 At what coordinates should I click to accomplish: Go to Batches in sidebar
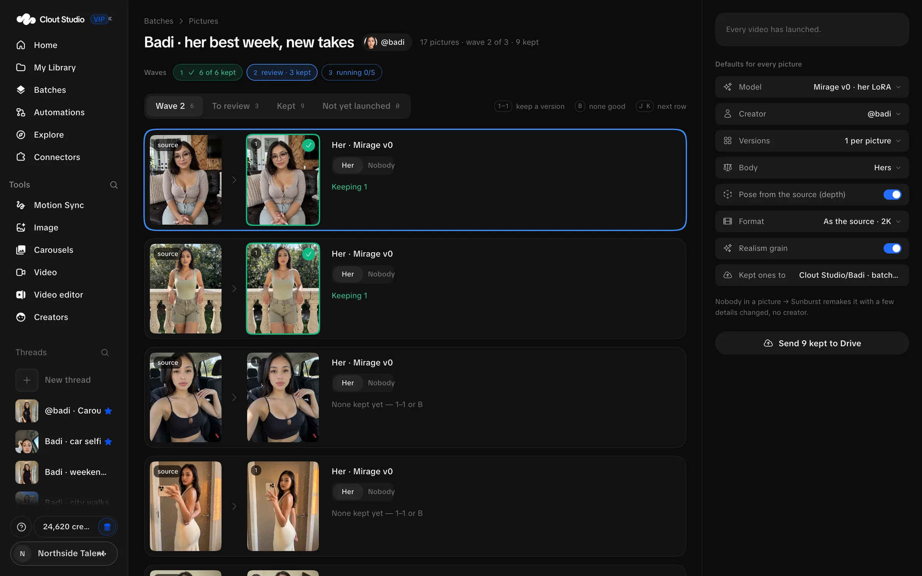point(64,90)
